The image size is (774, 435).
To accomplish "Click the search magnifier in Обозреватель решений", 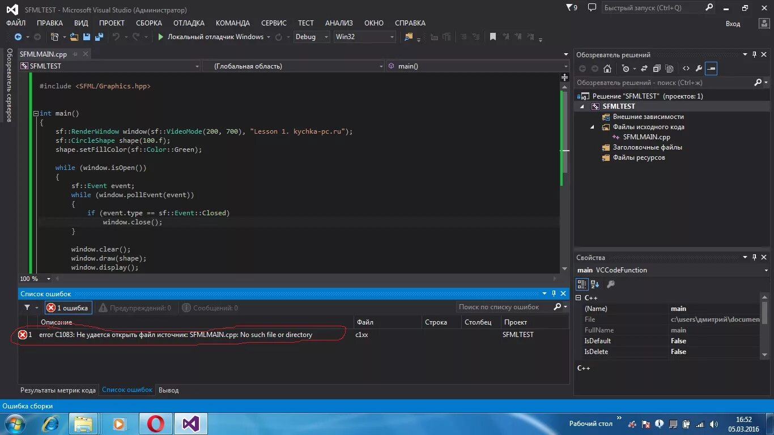I will click(x=758, y=83).
